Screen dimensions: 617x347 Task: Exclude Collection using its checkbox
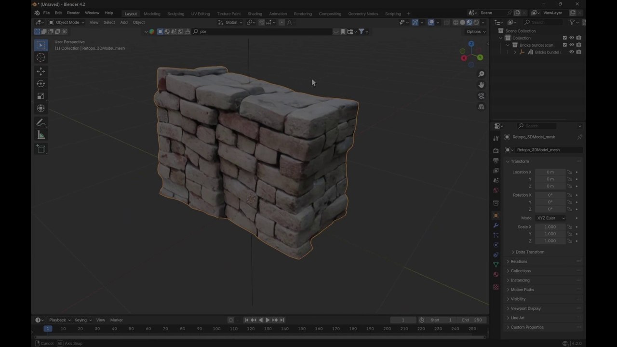[x=565, y=38]
